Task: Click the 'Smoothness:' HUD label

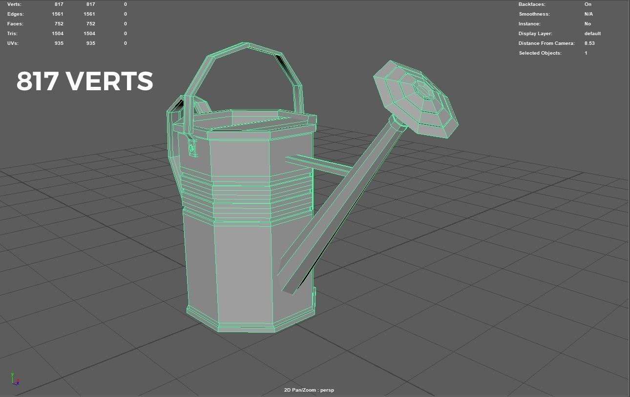Action: point(534,14)
